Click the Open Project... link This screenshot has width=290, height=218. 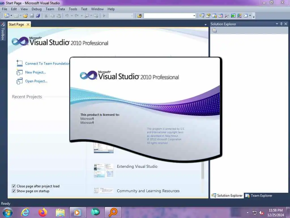pyautogui.click(x=36, y=81)
